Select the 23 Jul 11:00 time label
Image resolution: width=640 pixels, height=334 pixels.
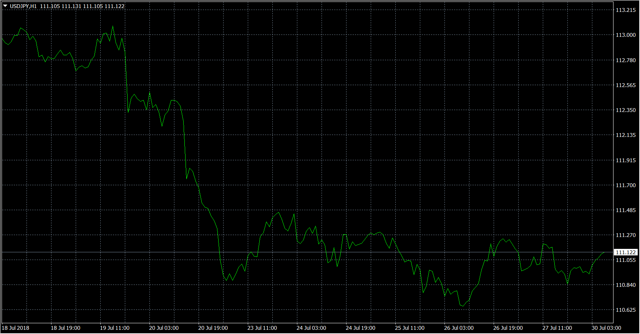pos(262,328)
